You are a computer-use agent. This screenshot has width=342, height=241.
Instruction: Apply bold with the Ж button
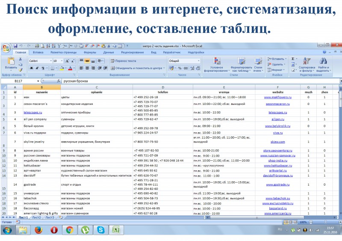pyautogui.click(x=31, y=68)
